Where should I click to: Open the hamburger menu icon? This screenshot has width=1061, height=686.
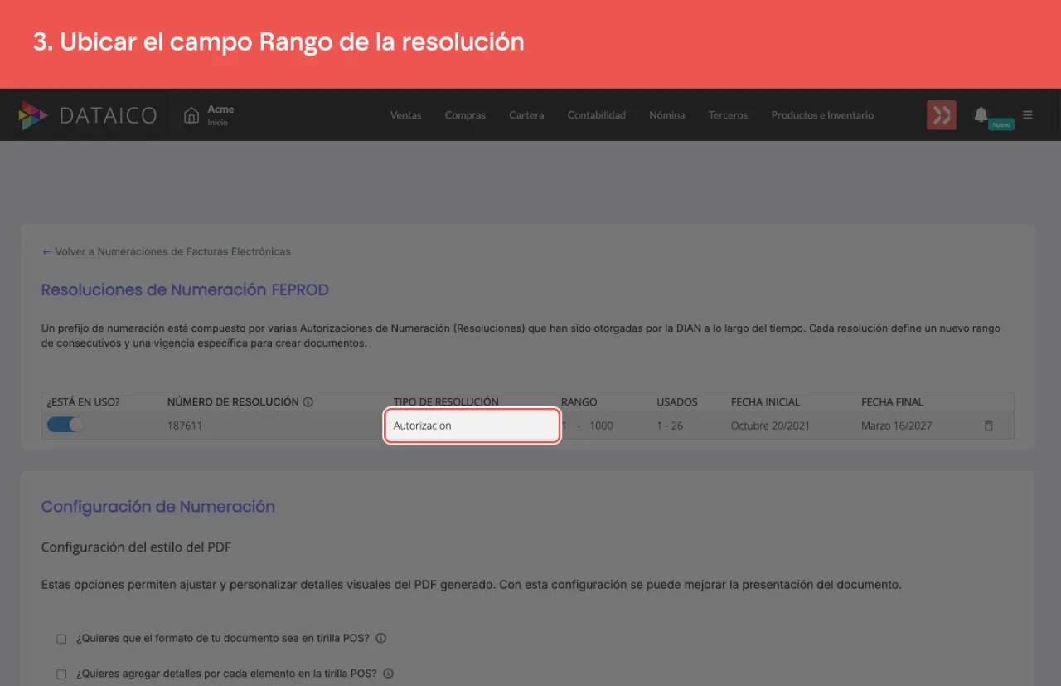pos(1028,114)
